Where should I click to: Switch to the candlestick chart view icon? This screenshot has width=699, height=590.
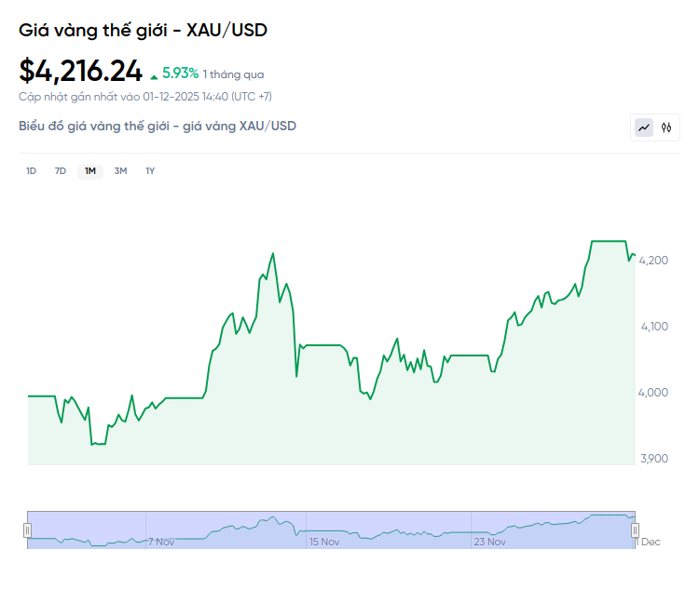(666, 127)
